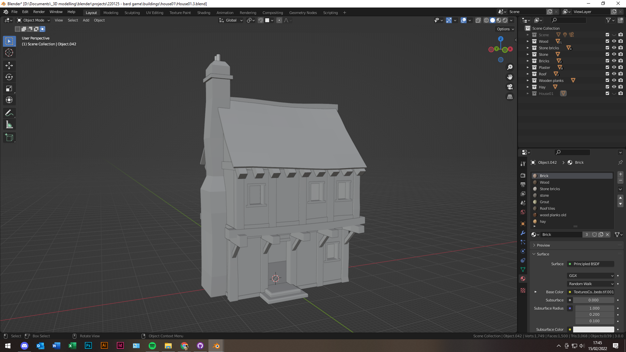Viewport: 626px width, 352px height.
Task: Select the Roof tiles material slot
Action: 547,208
